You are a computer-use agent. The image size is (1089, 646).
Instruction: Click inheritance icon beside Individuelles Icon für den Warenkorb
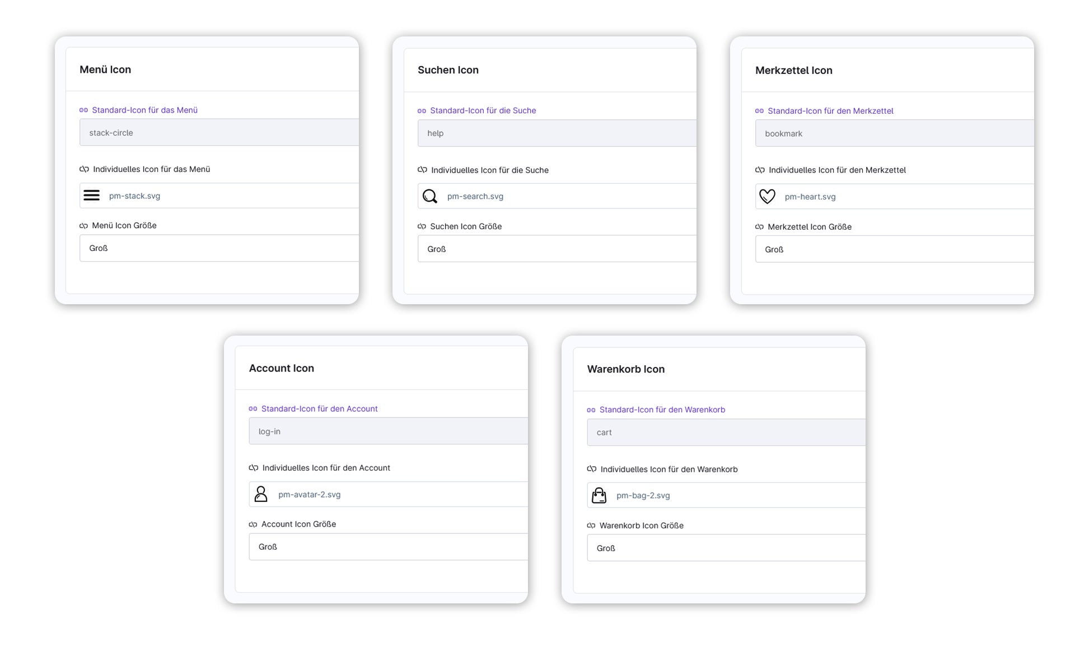pos(591,469)
